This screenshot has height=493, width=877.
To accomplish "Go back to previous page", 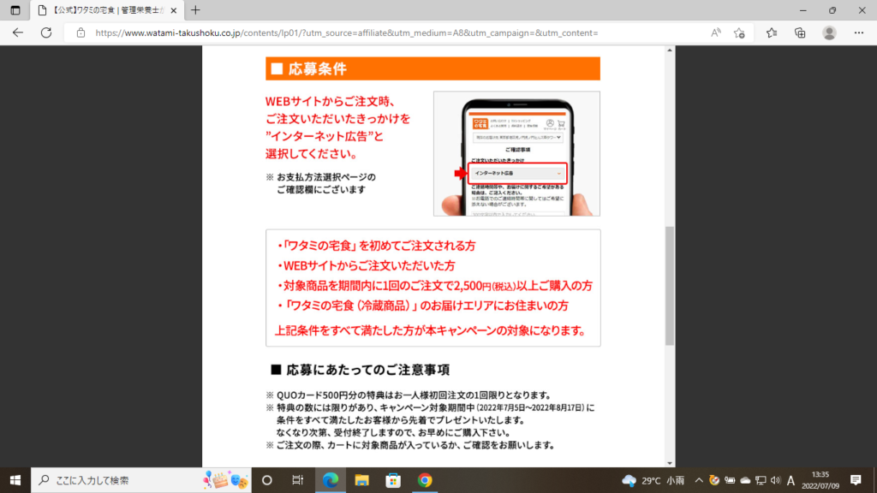I will (18, 33).
